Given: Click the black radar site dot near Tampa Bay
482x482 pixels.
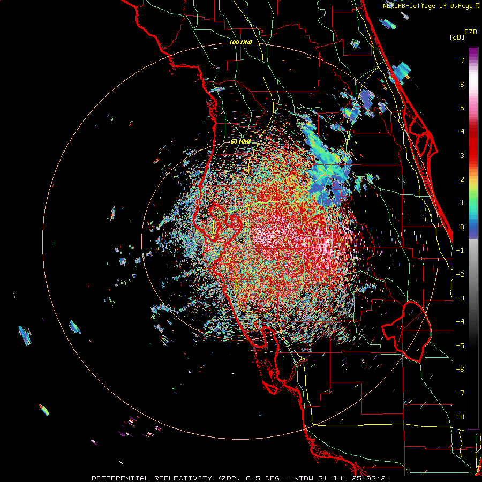Looking at the screenshot, I should pyautogui.click(x=241, y=241).
